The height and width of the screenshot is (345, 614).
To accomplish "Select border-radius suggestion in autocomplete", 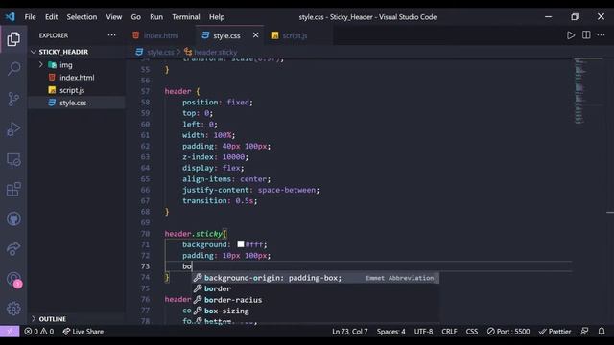I will coord(316,300).
